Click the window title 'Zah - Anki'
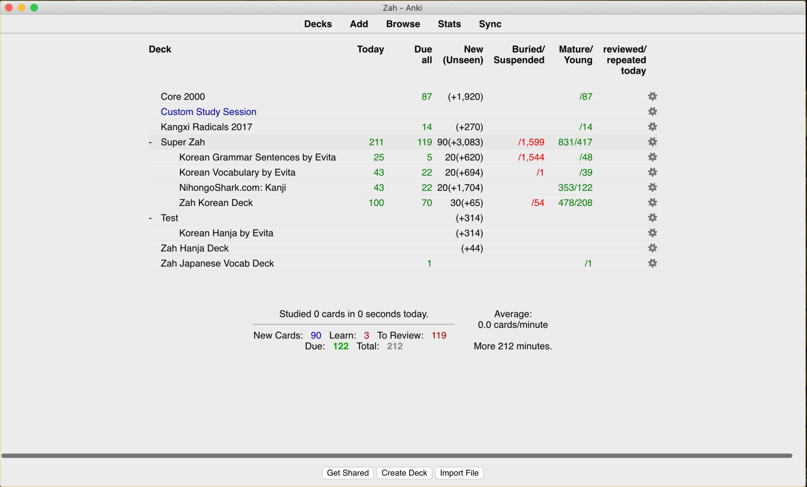 402,8
